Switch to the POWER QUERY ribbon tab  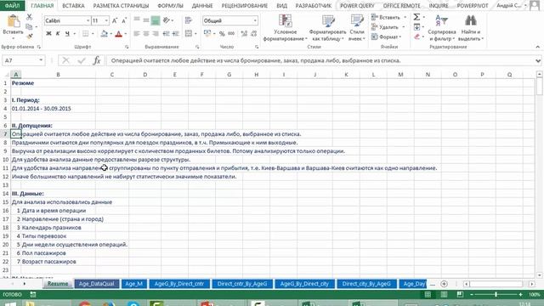357,6
